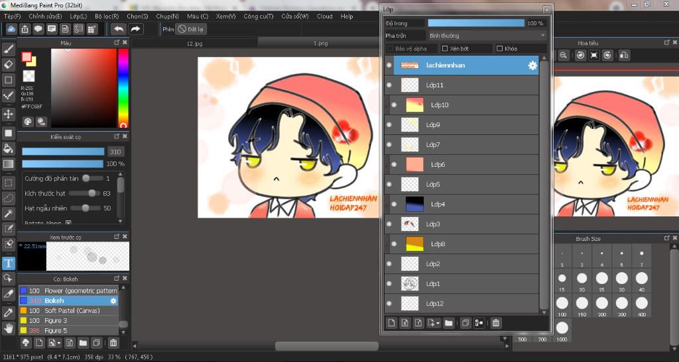The image size is (679, 362).
Task: Select the Lasso tool
Action: 8,199
